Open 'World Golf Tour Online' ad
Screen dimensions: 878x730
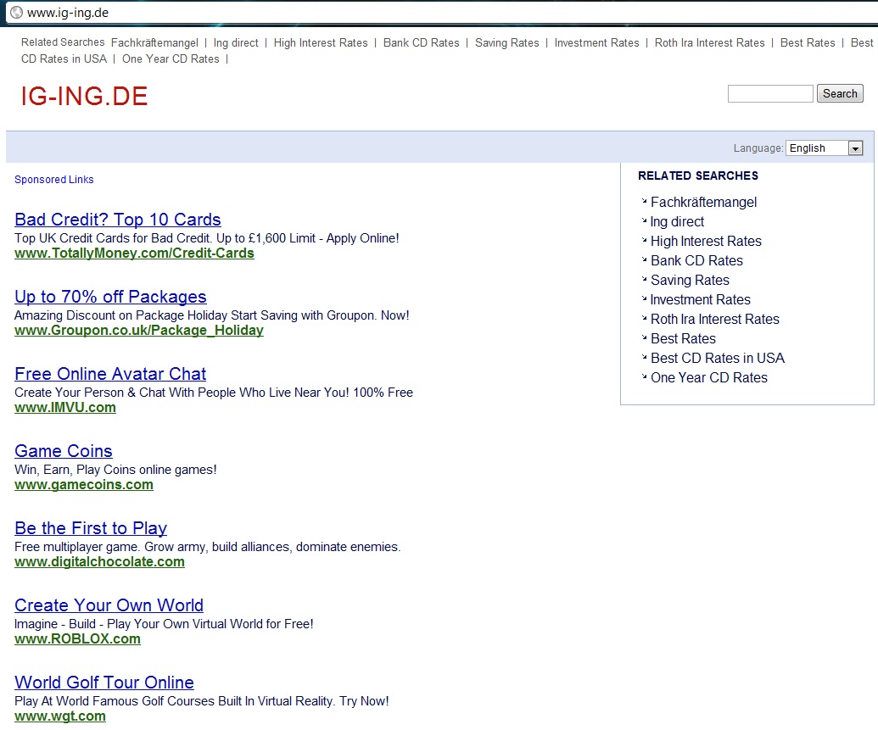click(104, 683)
